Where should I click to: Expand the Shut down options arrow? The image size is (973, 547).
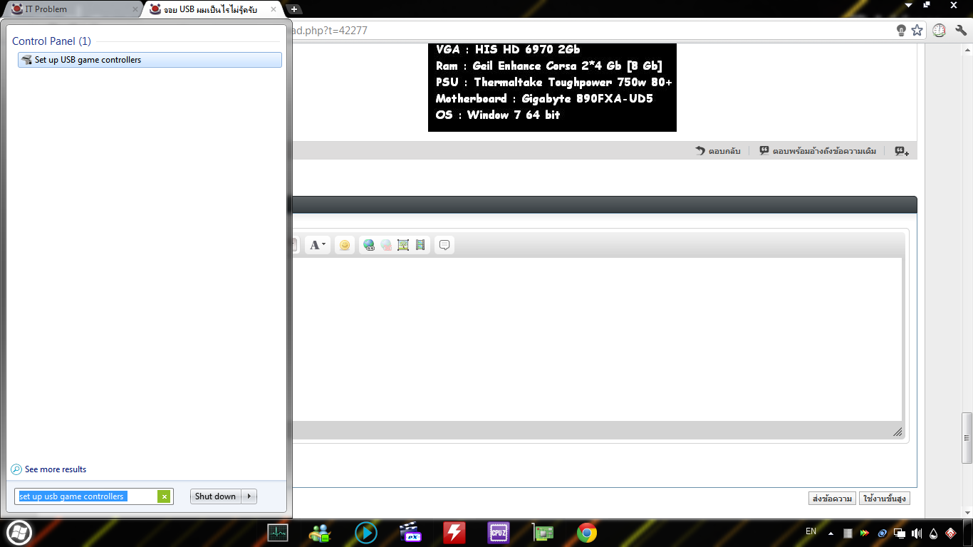pyautogui.click(x=249, y=496)
